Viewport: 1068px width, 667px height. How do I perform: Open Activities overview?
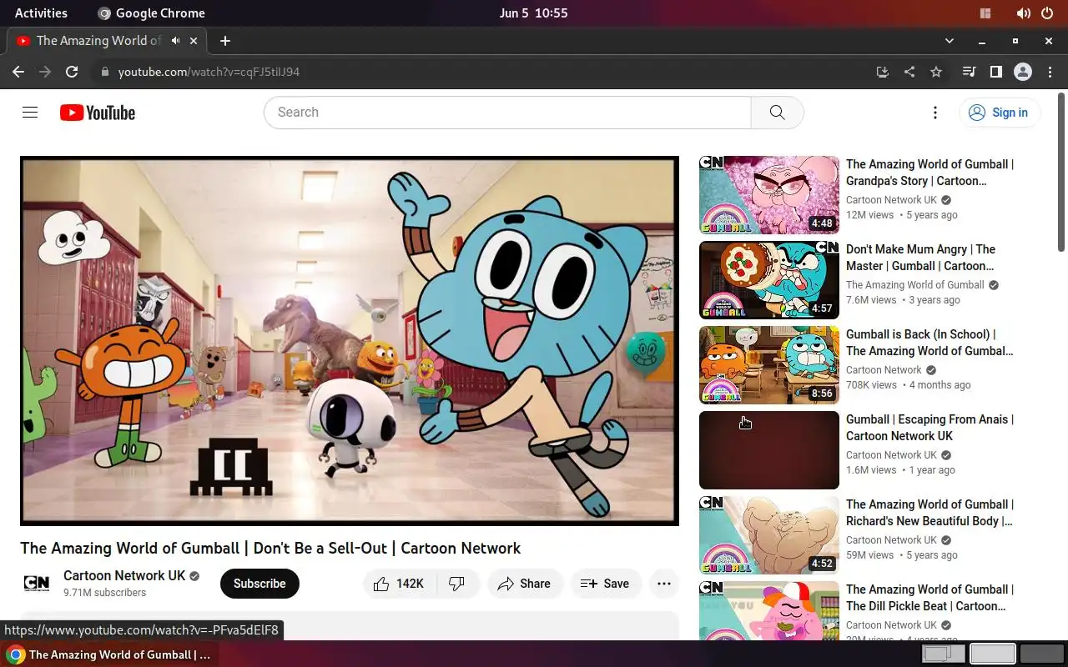(x=41, y=13)
